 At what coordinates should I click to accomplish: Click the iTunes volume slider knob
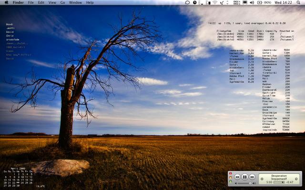click(250, 183)
